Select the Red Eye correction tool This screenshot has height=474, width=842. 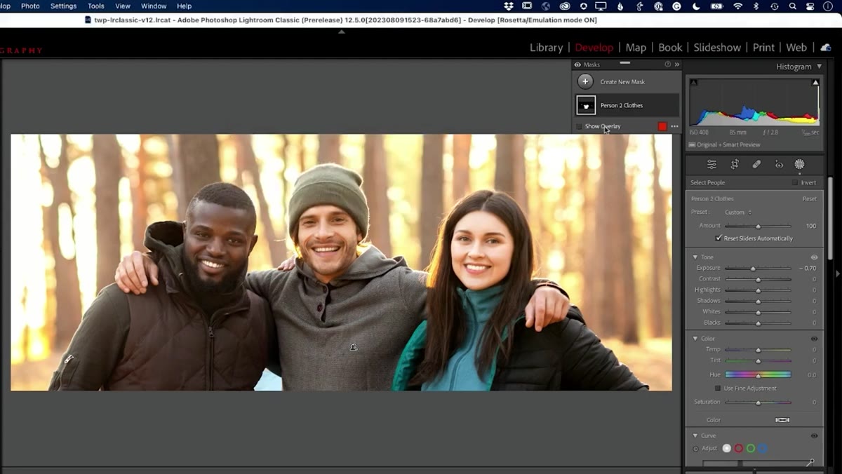[779, 165]
